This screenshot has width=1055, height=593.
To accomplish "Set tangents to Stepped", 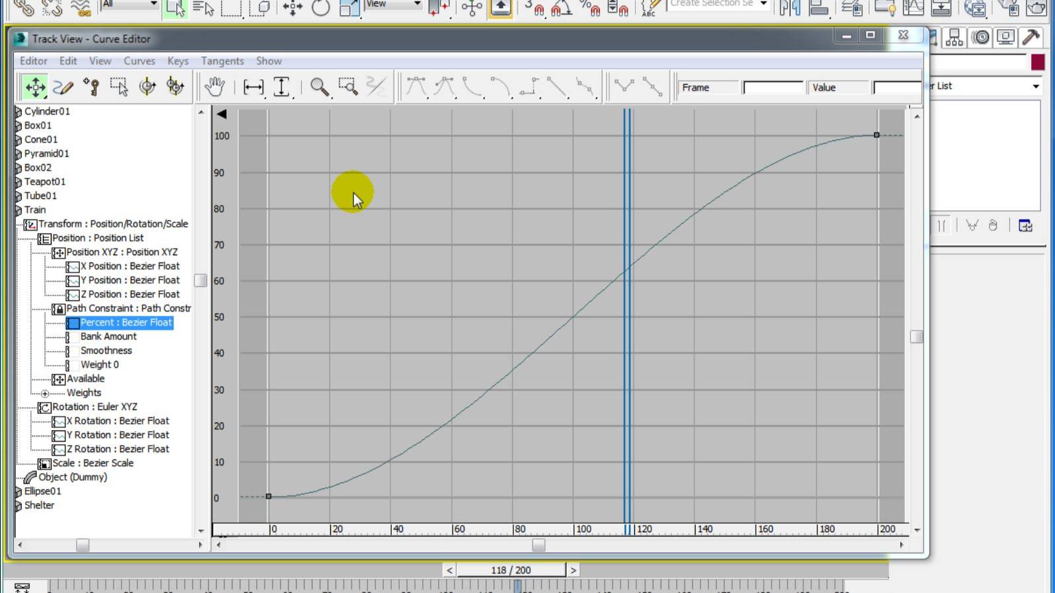I will tap(530, 87).
